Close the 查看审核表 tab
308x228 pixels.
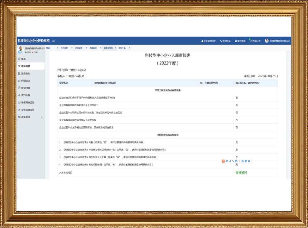pos(115,48)
